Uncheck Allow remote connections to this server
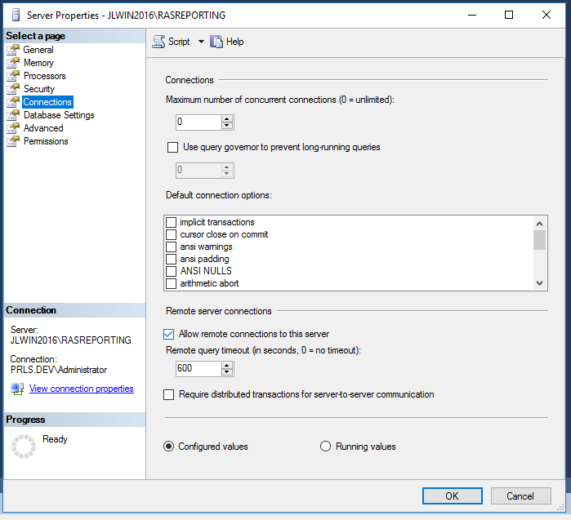571x520 pixels. (169, 334)
